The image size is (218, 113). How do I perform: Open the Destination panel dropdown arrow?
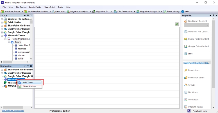click(x=25, y=66)
